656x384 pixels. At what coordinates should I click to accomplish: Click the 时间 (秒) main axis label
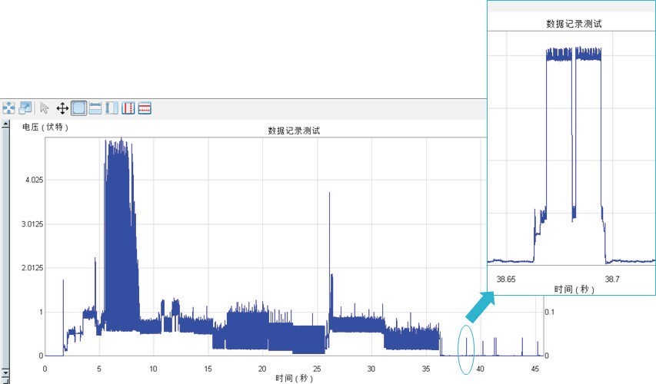294,378
